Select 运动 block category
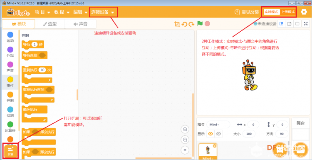Screen dimensions: 312x160 (x=10, y=37)
